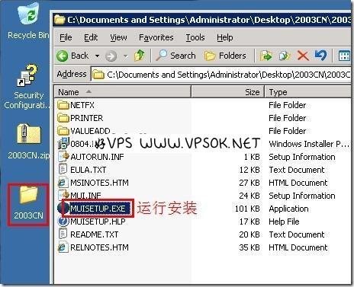Click the MSINOTES.HTM file name

click(99, 183)
